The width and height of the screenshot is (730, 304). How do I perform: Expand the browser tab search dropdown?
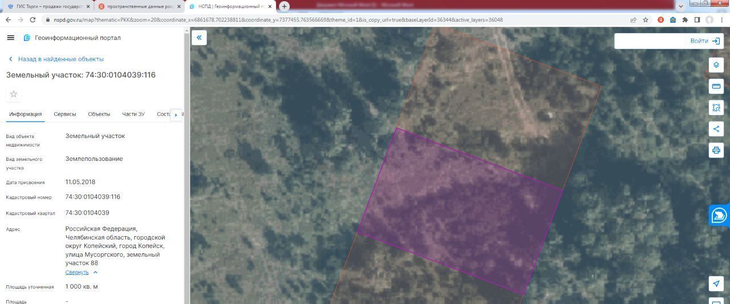point(680,6)
